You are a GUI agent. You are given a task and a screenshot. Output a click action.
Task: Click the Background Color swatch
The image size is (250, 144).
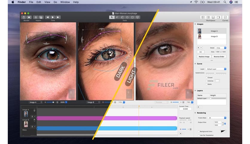click(x=223, y=131)
